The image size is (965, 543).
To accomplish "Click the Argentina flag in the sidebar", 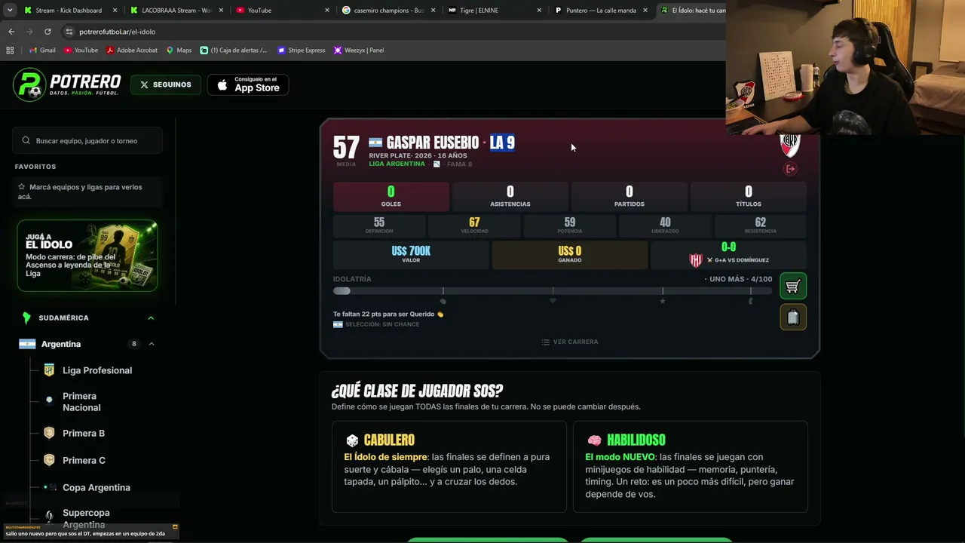I will (27, 344).
